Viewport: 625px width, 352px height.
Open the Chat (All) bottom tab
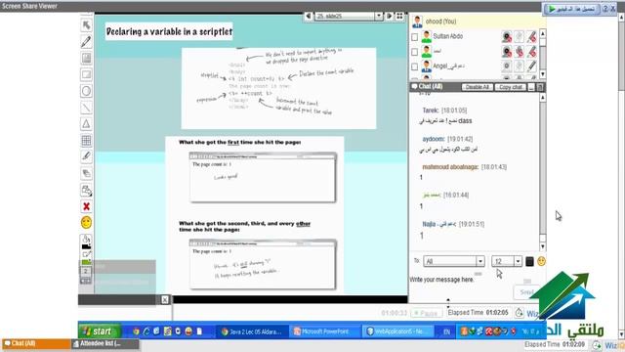point(36,343)
